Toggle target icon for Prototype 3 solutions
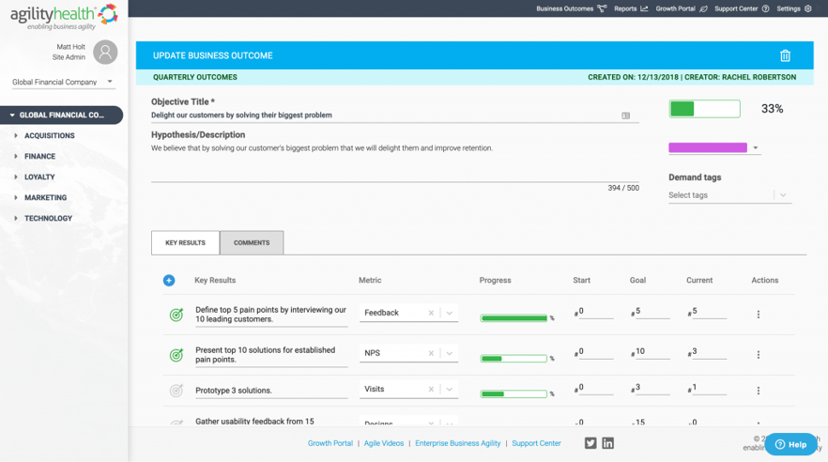This screenshot has height=462, width=828. (x=176, y=391)
